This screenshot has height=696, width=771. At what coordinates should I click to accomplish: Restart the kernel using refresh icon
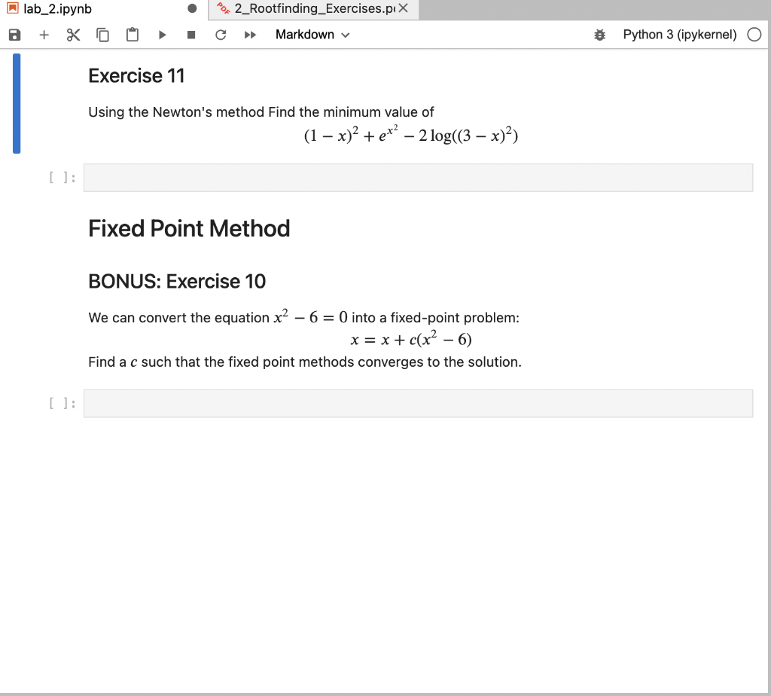pos(220,34)
